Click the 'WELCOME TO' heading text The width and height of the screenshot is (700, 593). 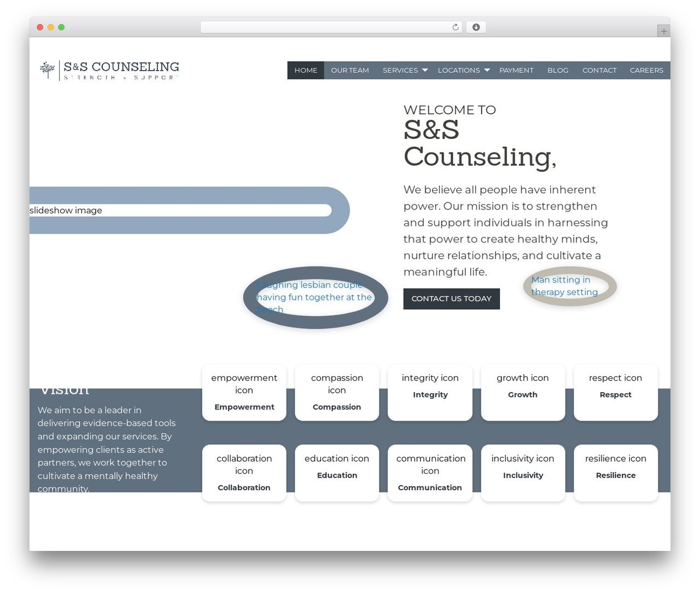click(x=450, y=110)
